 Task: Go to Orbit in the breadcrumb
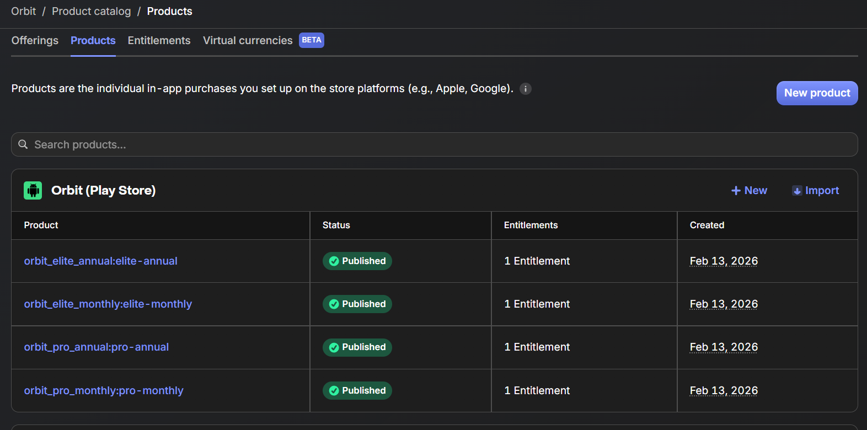click(23, 11)
